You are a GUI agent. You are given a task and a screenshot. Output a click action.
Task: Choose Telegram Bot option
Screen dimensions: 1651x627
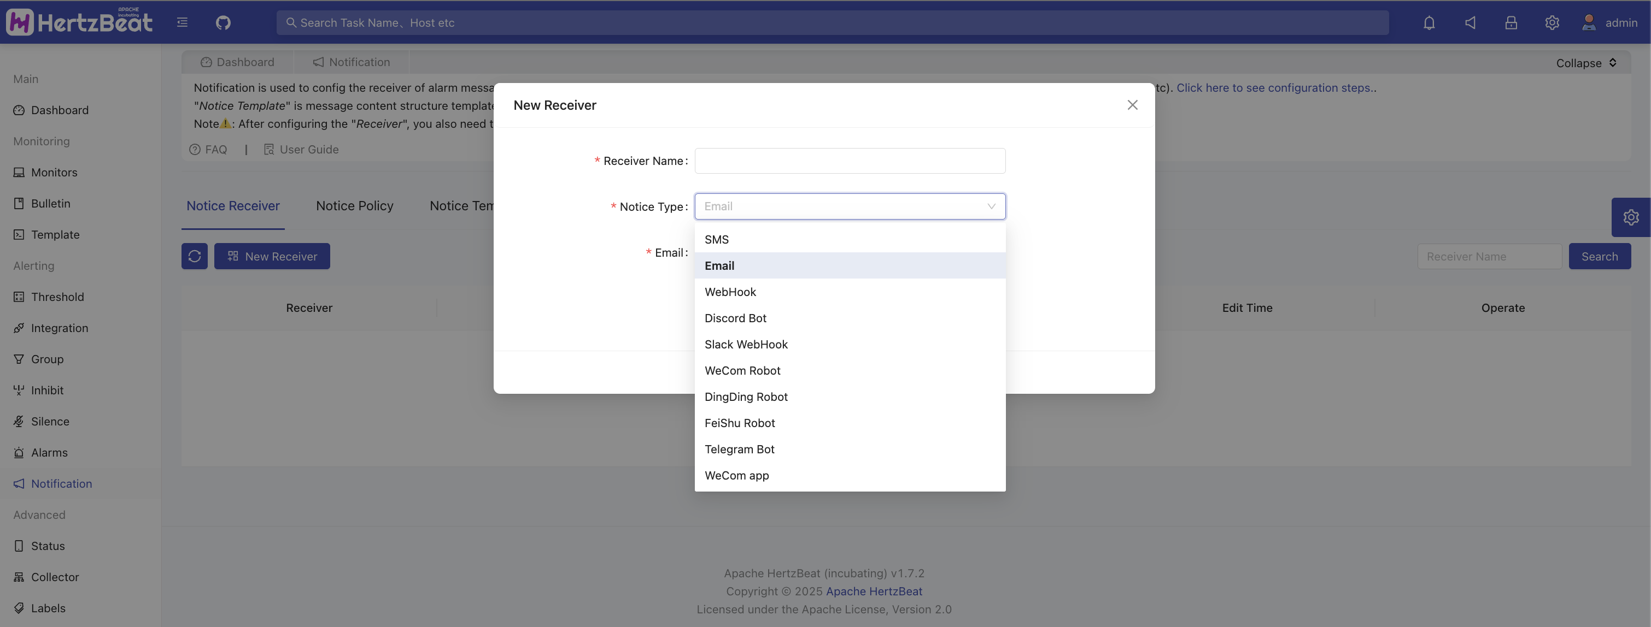tap(739, 449)
